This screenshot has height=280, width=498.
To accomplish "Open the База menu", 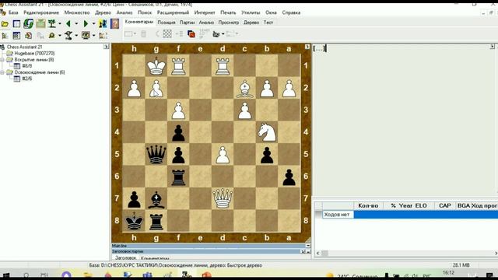I will 13,12.
